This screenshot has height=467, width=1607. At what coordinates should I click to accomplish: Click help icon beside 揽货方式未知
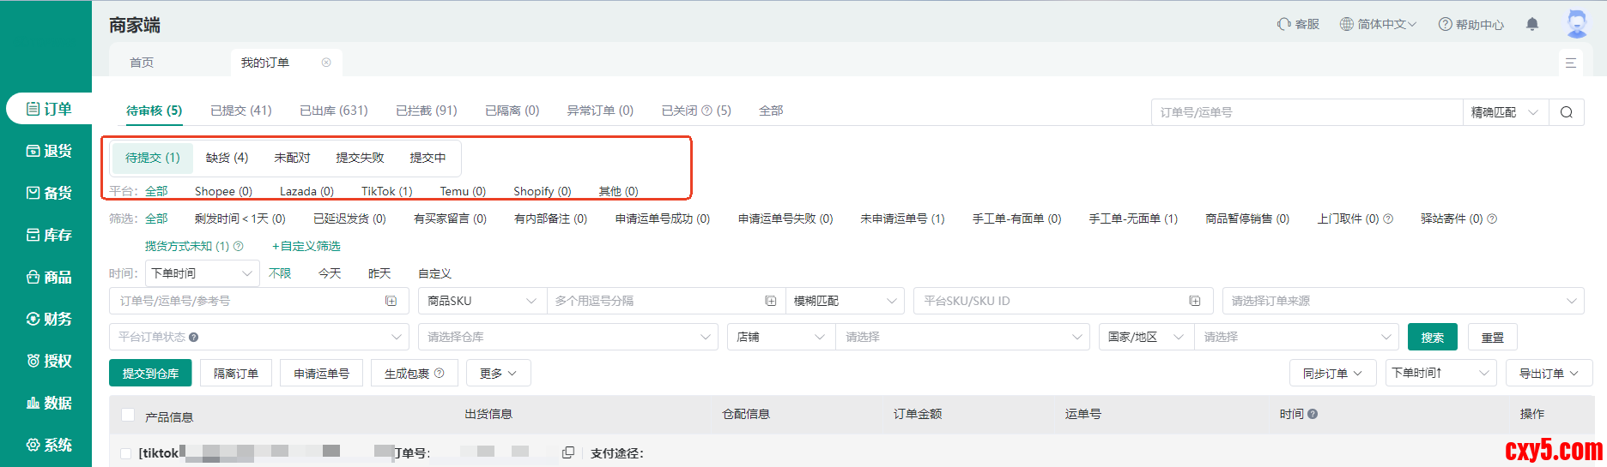[239, 246]
